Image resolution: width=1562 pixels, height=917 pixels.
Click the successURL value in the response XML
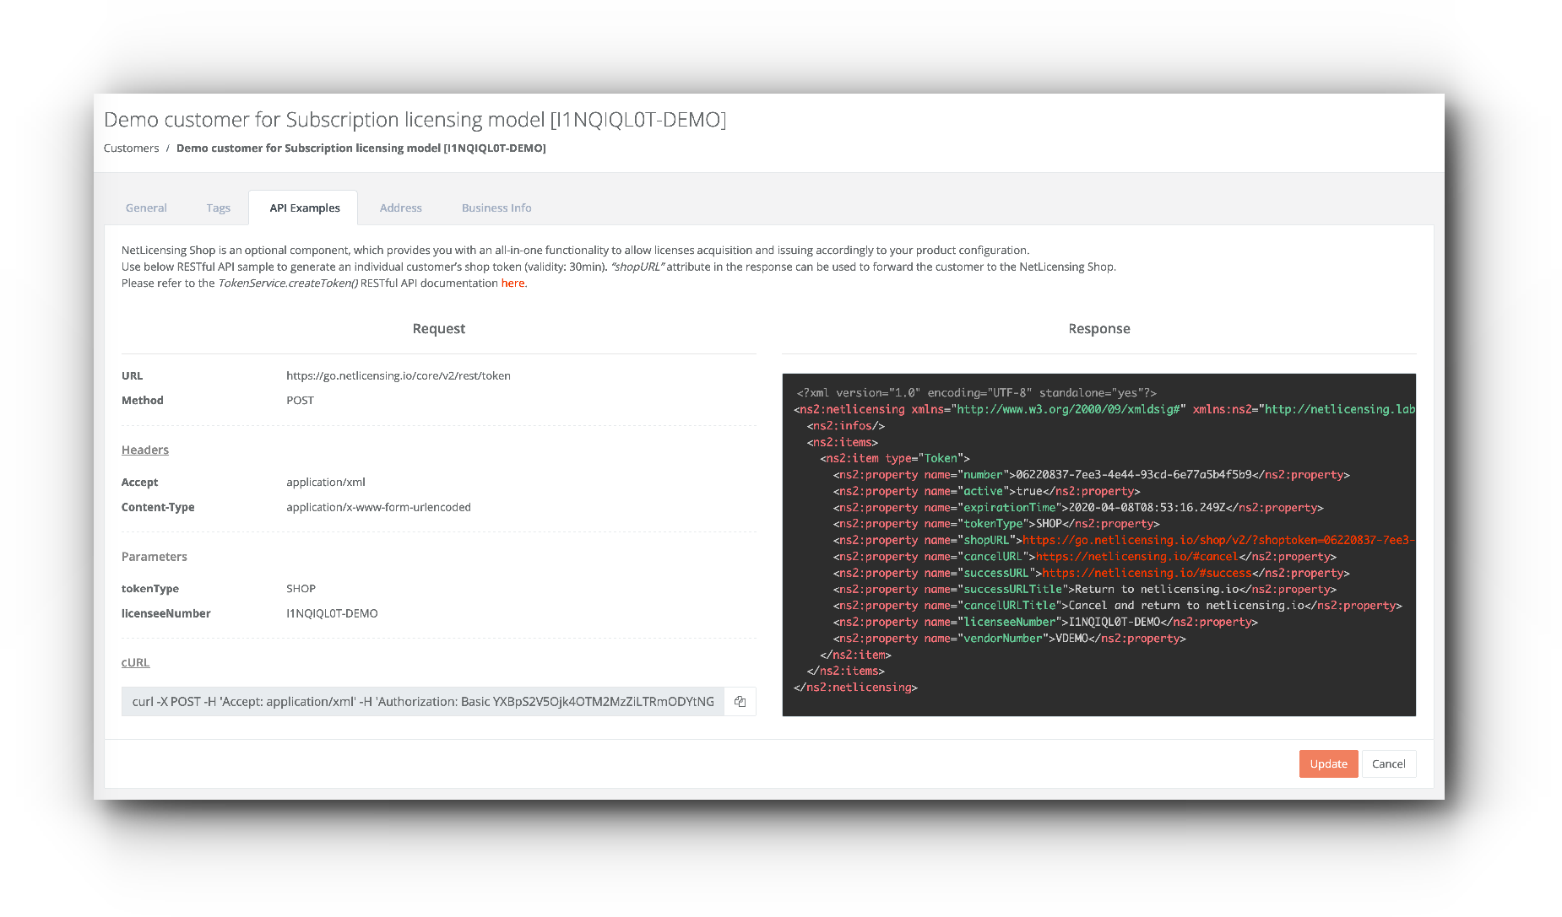(x=1147, y=573)
